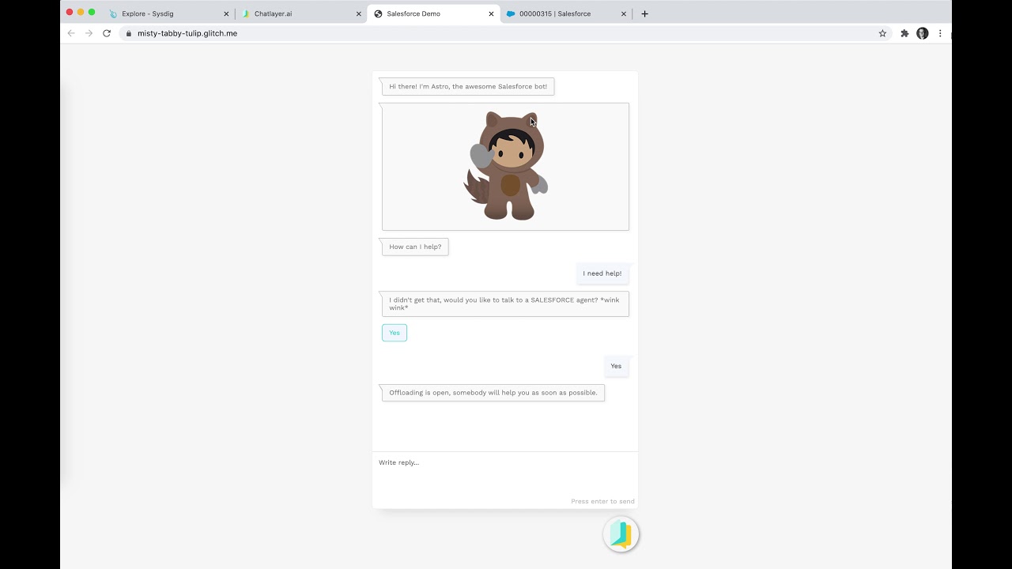
Task: Close the Salesforce Demo tab
Action: [x=491, y=13]
